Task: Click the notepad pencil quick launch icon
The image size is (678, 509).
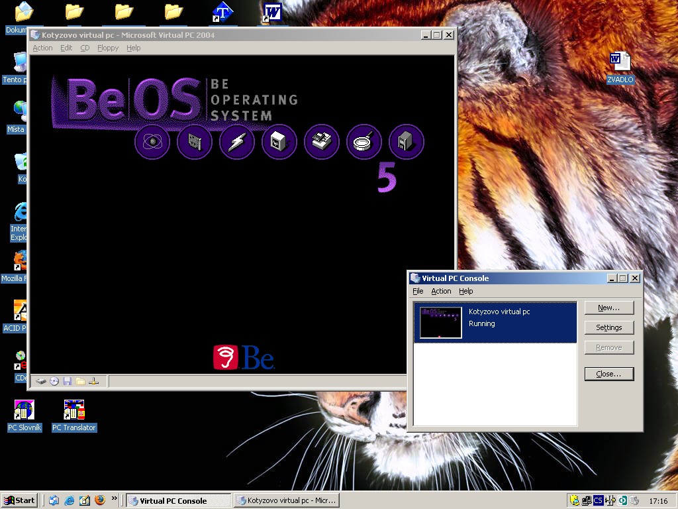Action: [85, 500]
